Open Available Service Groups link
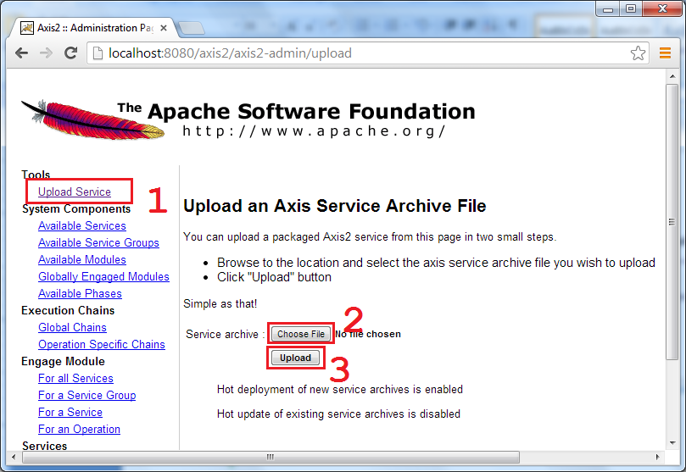Image resolution: width=686 pixels, height=472 pixels. click(98, 243)
